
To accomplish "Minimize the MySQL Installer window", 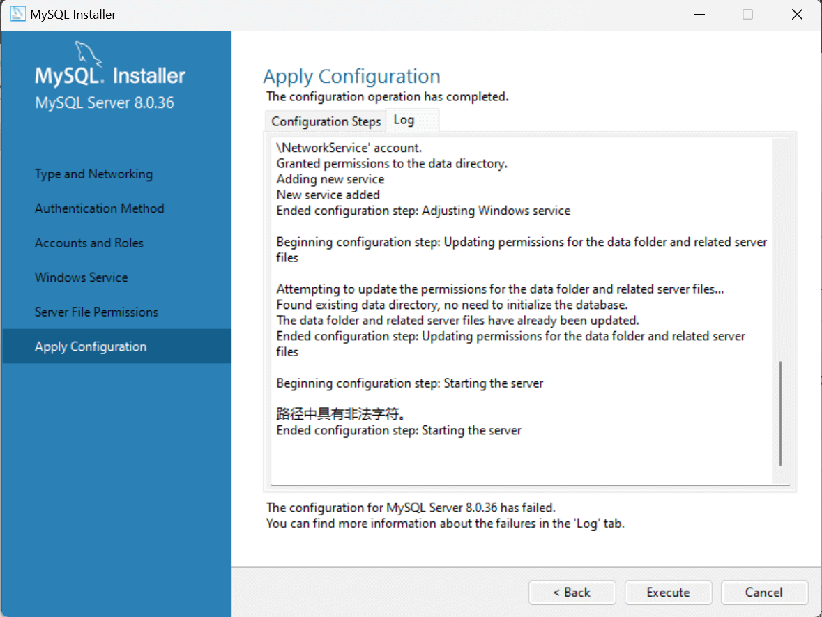I will [699, 14].
